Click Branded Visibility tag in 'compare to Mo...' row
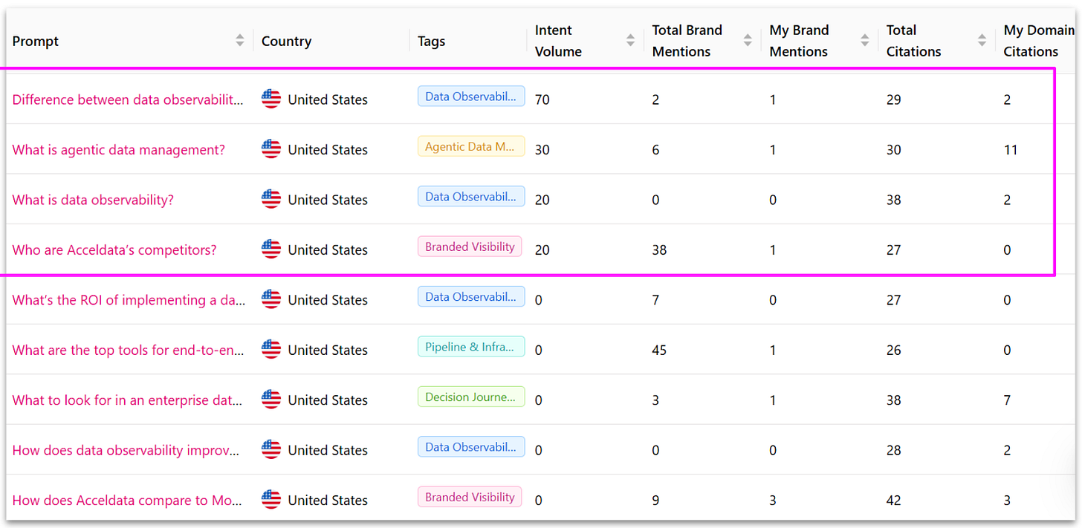The image size is (1082, 528). (470, 497)
